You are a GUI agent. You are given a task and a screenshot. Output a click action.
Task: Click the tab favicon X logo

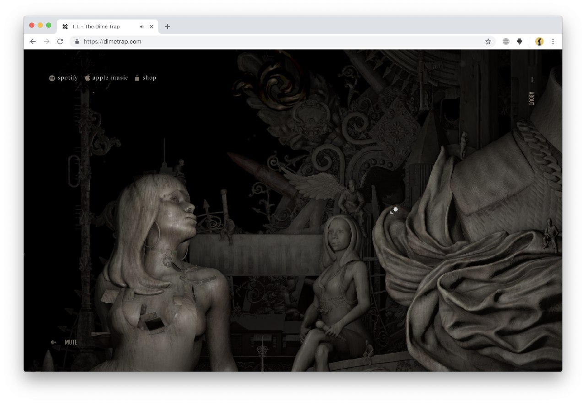point(65,27)
